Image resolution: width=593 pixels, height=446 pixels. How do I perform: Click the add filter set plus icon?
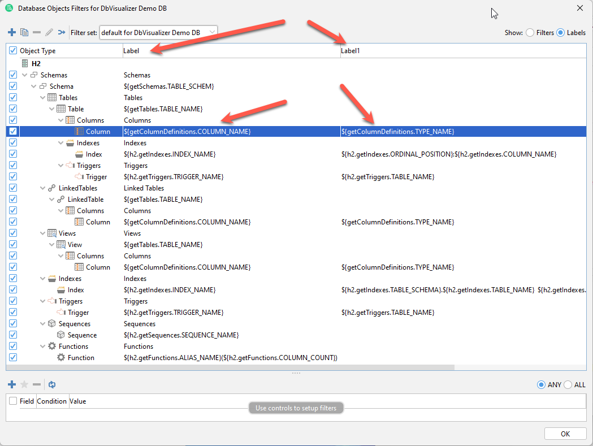[12, 32]
